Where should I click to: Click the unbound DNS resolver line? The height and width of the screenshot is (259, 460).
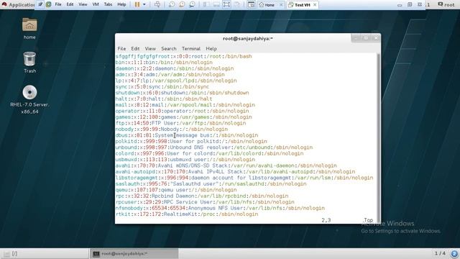coord(214,147)
